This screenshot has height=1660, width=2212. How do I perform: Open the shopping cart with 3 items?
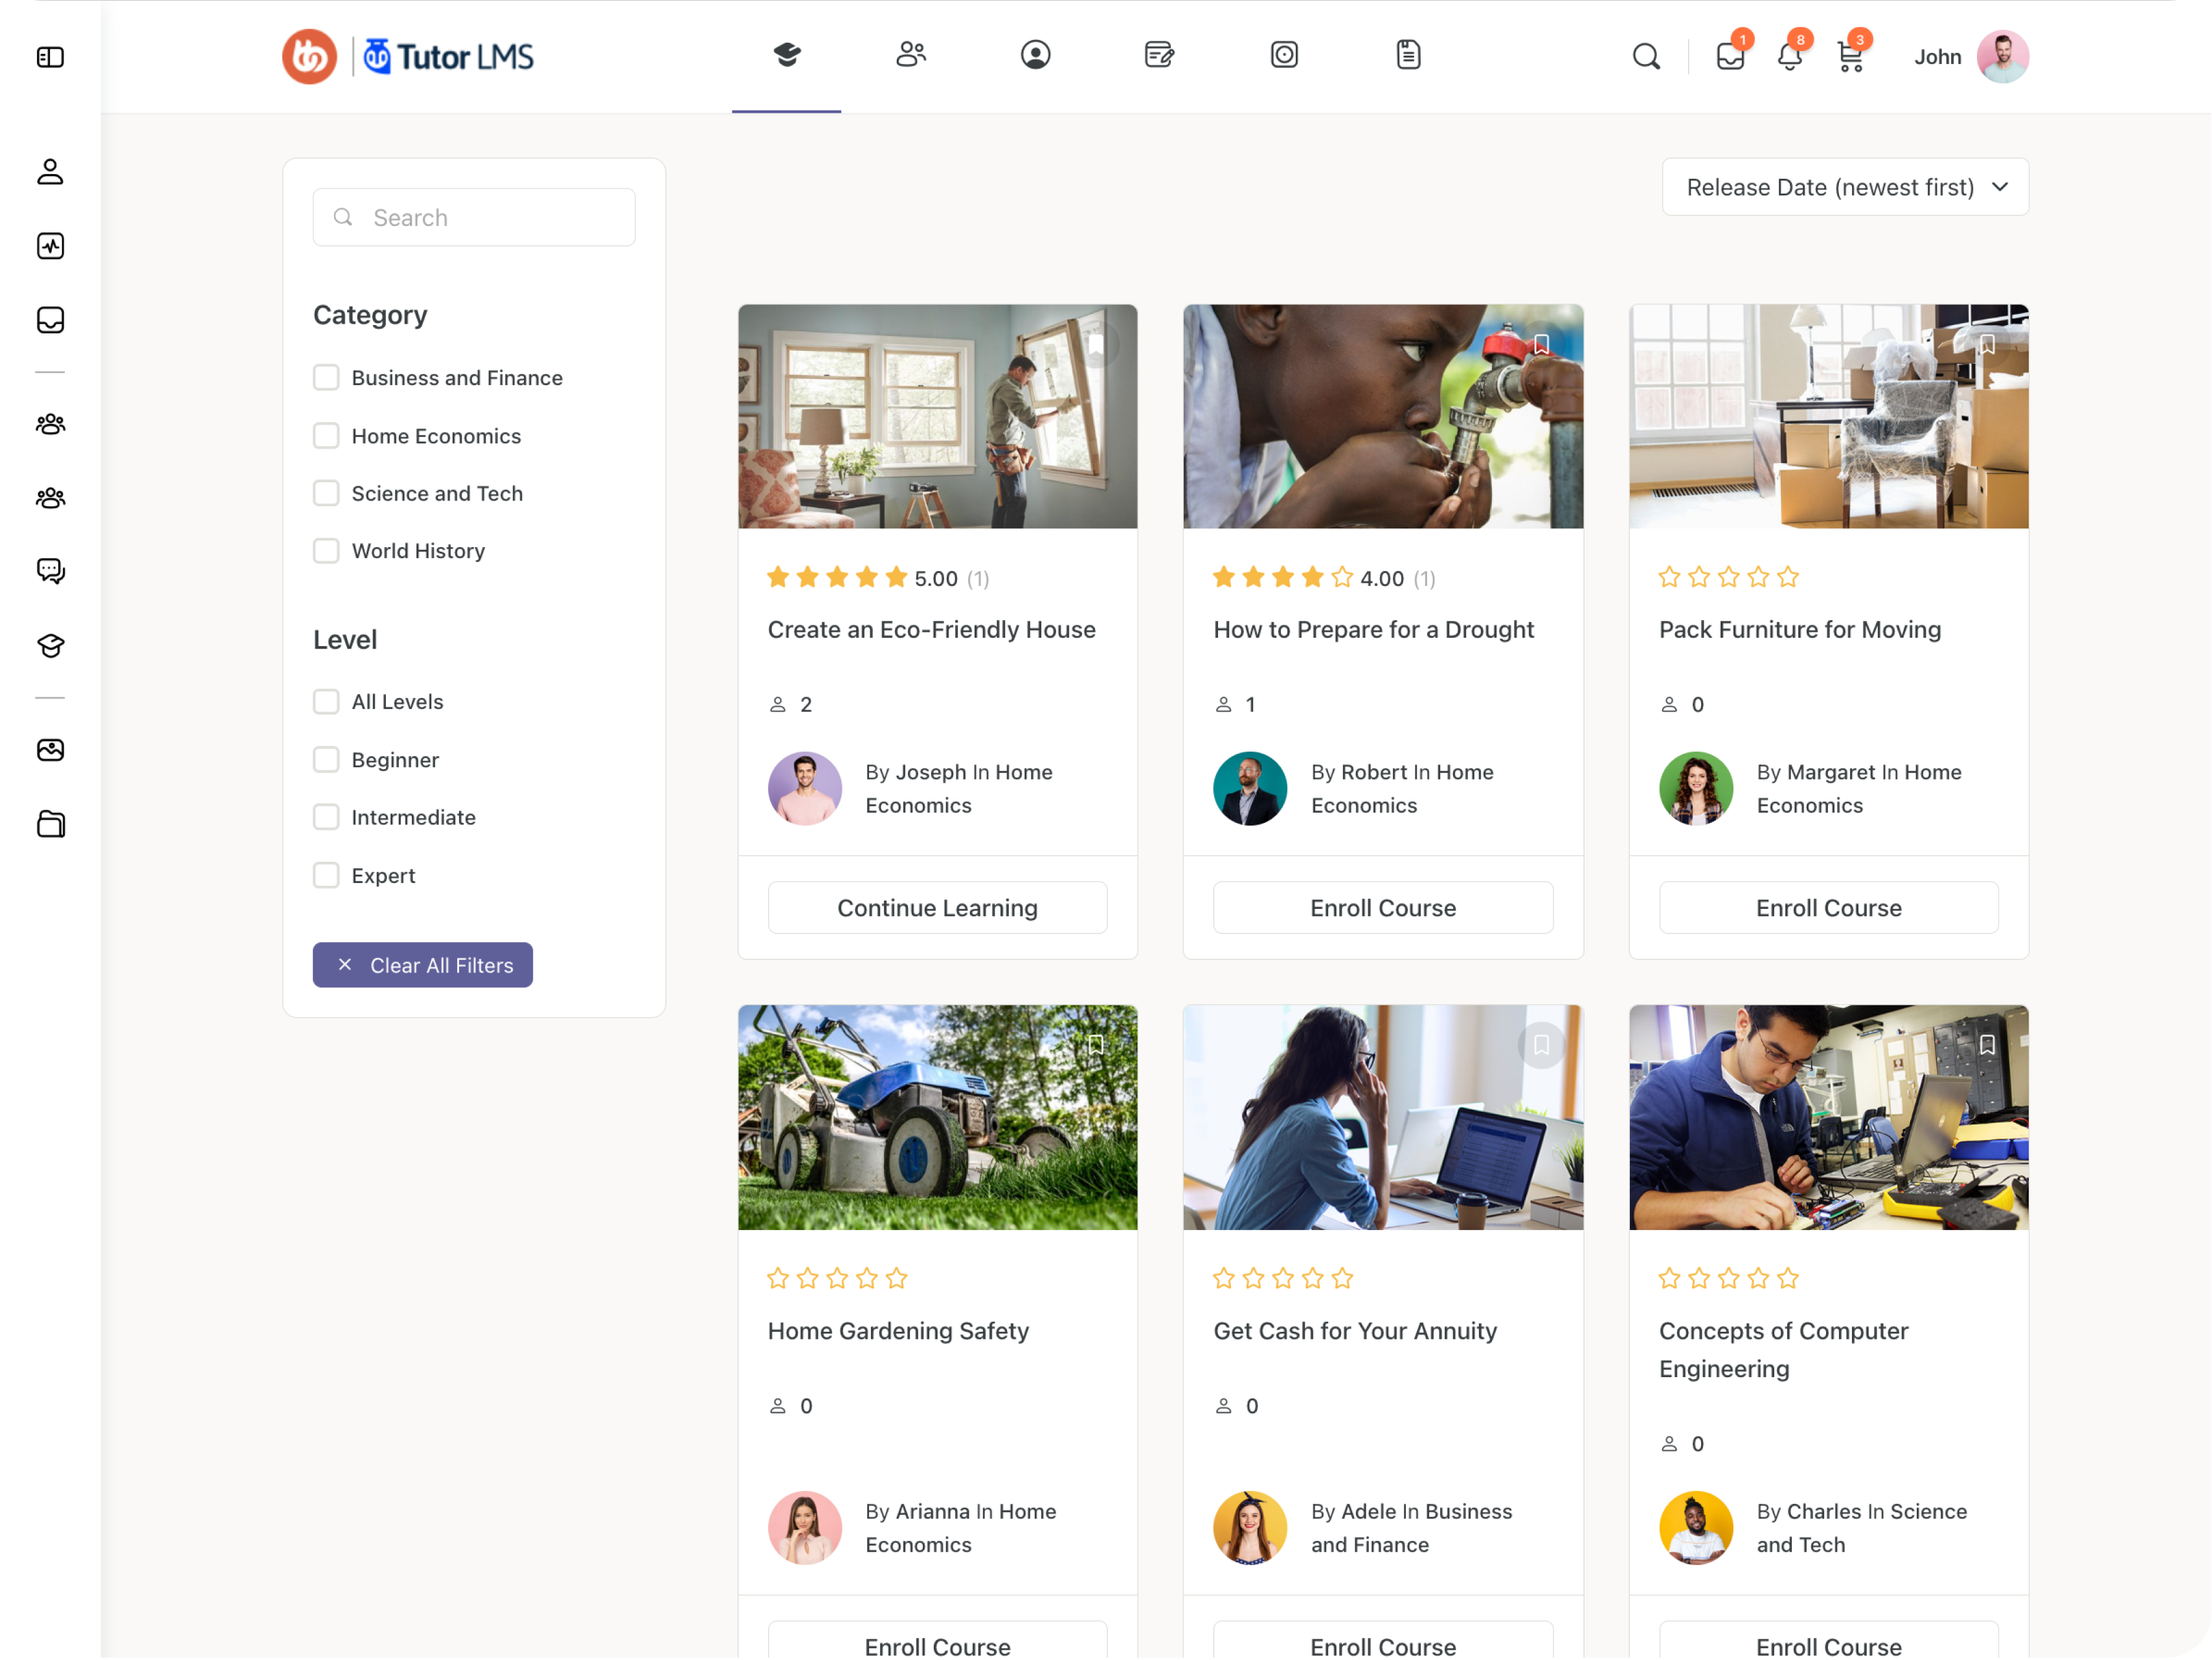1850,58
